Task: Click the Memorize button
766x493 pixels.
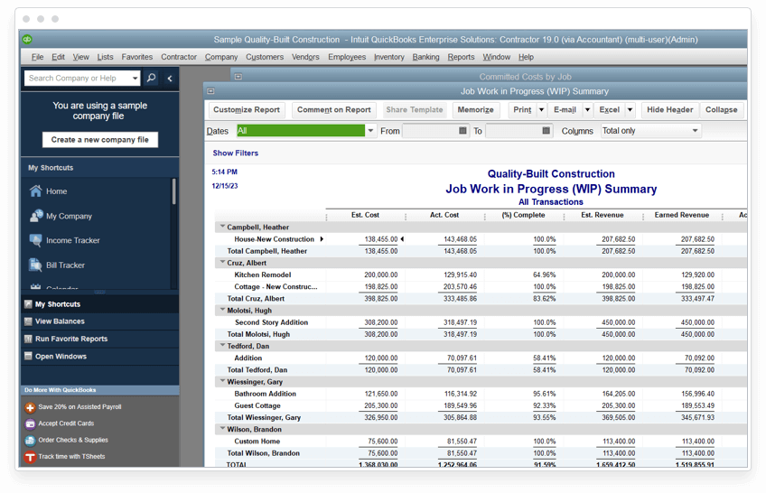Action: 475,110
